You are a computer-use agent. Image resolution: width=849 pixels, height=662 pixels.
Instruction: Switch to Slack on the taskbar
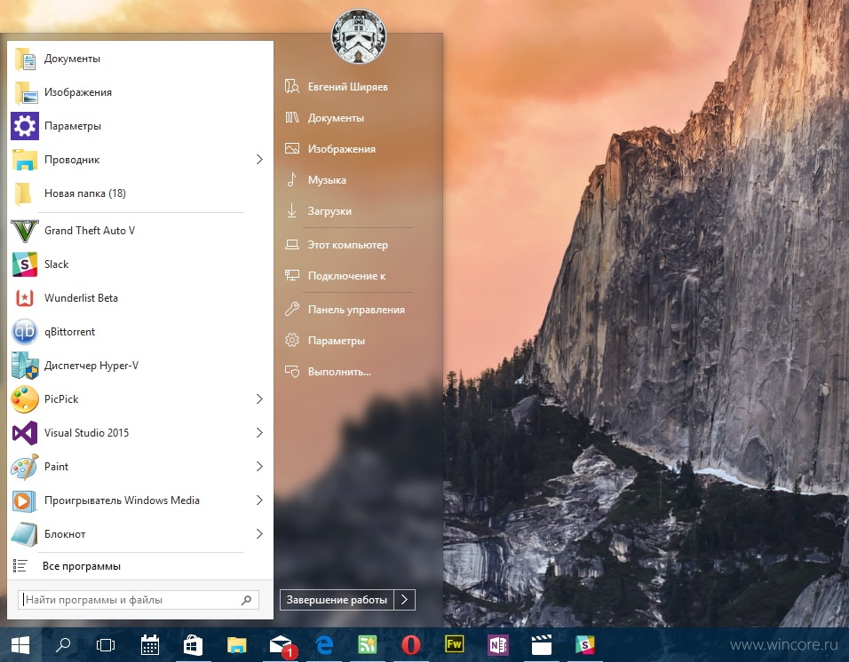click(584, 644)
